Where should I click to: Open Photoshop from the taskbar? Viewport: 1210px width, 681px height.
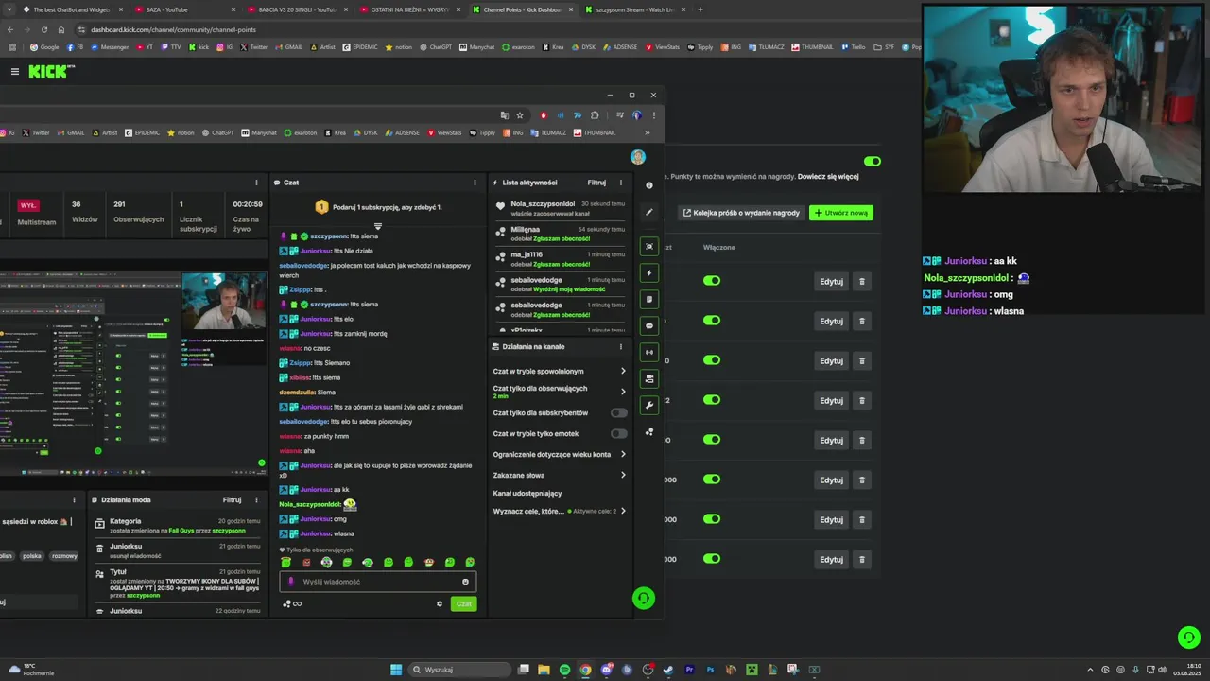tap(710, 670)
